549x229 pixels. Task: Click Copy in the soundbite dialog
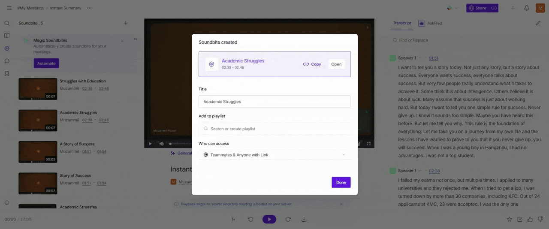(x=312, y=64)
